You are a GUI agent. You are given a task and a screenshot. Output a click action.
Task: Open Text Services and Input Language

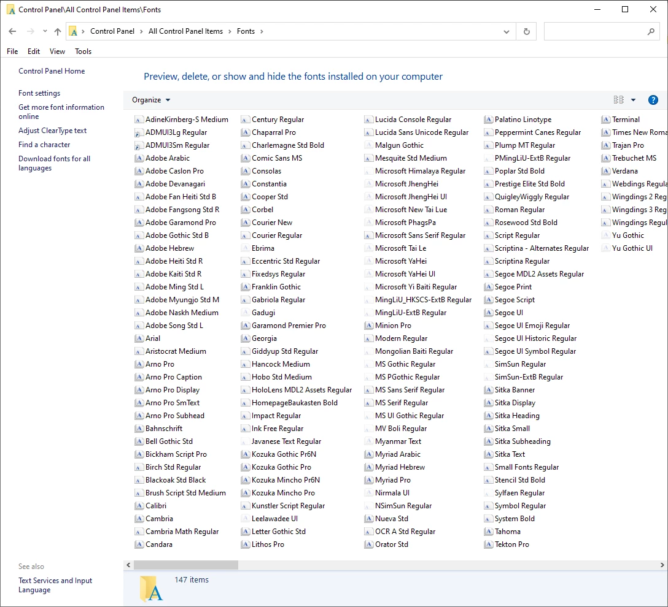click(55, 586)
